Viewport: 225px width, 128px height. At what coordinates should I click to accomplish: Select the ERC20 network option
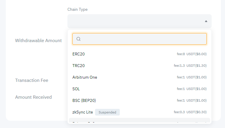click(x=78, y=54)
